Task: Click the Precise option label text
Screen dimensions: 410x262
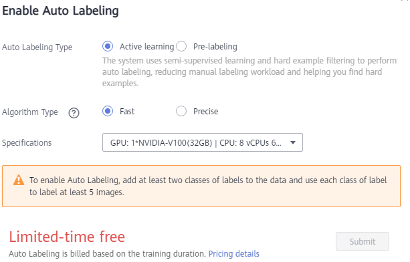Action: [206, 112]
